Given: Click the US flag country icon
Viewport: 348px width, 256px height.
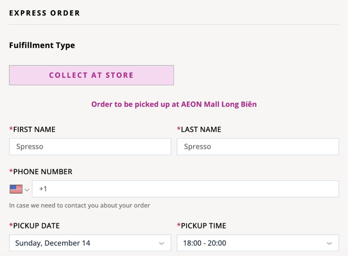Looking at the screenshot, I should pos(16,189).
